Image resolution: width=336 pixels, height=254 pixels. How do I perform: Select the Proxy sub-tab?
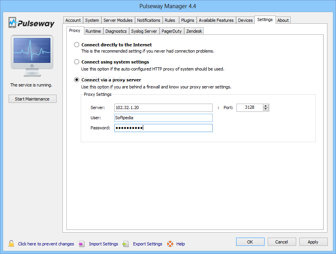75,30
